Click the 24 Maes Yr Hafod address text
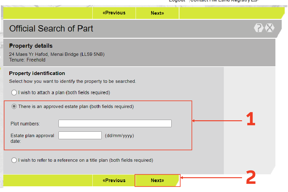 click(57, 54)
